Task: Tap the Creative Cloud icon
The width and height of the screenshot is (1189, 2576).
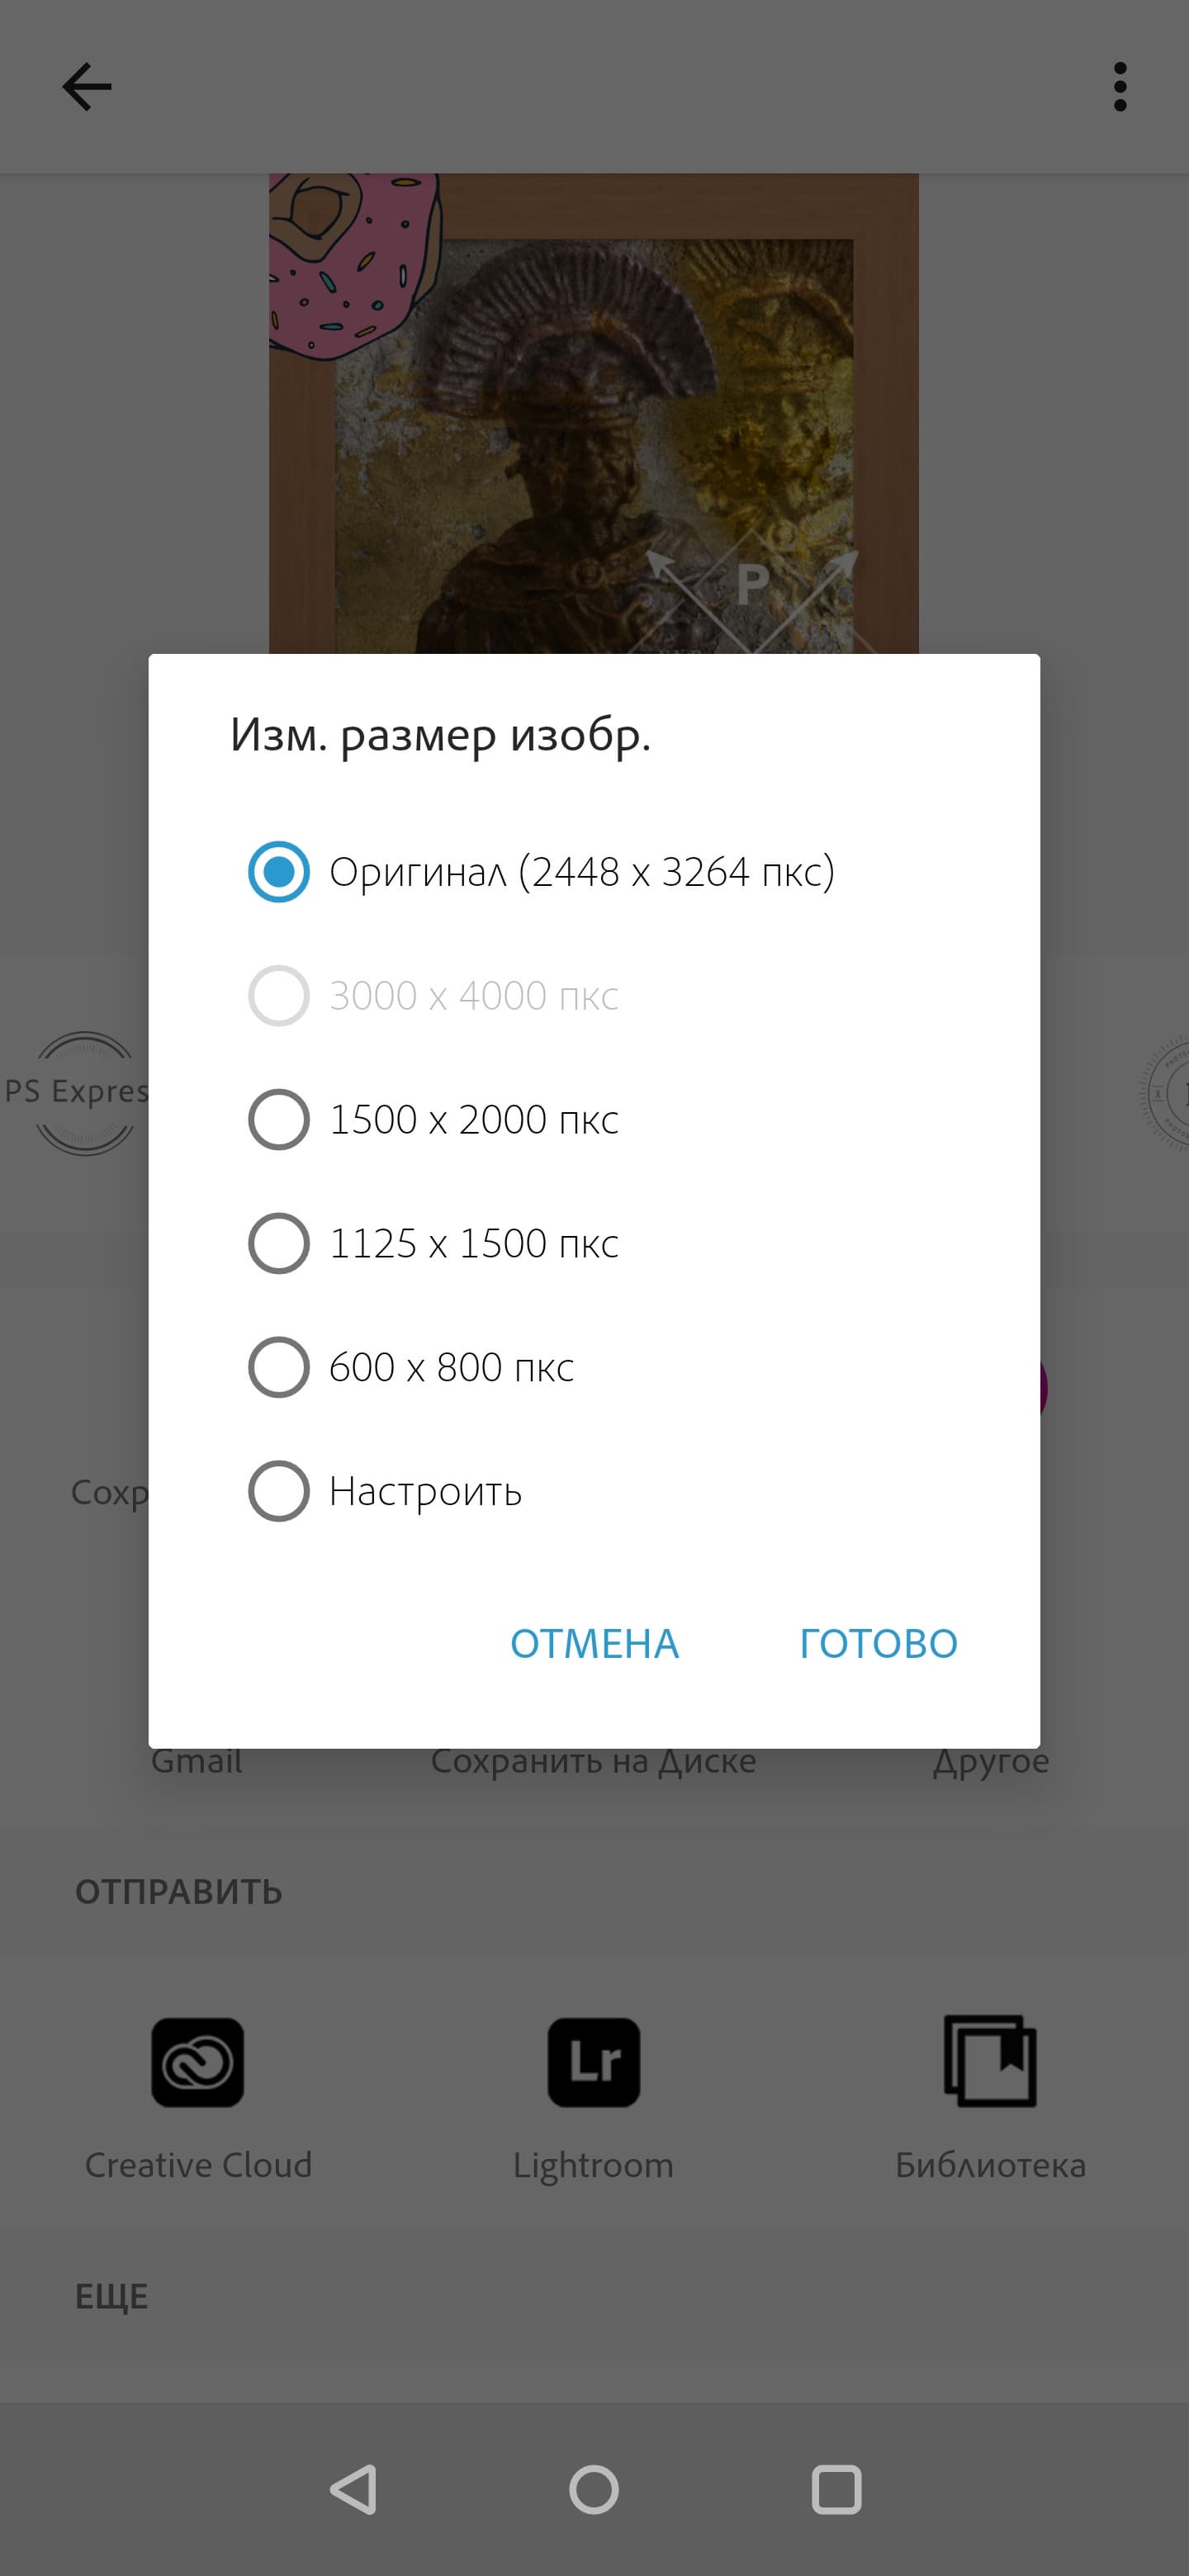Action: pyautogui.click(x=198, y=2062)
